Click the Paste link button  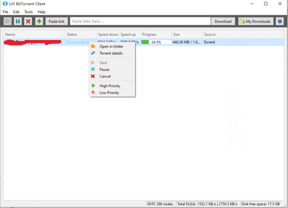pos(57,22)
